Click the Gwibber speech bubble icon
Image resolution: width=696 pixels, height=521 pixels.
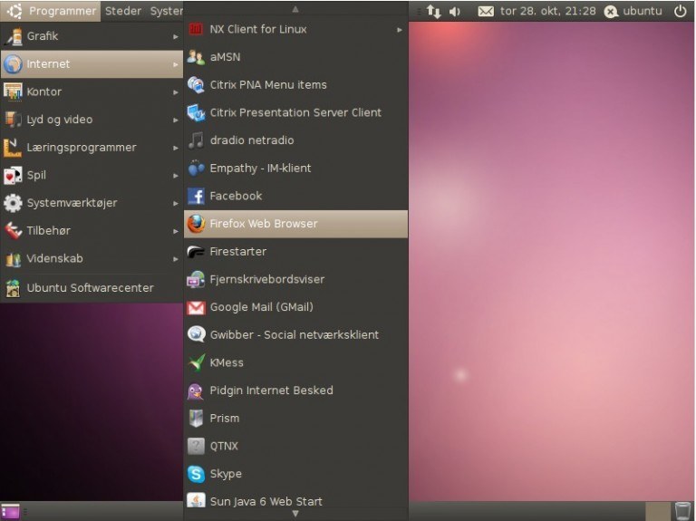click(196, 335)
